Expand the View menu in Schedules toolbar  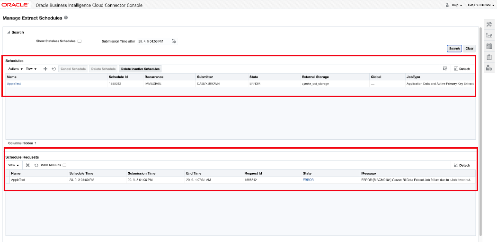click(x=31, y=69)
